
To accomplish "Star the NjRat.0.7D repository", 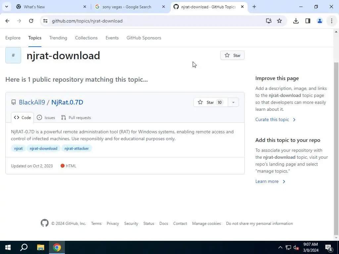I will [211, 103].
